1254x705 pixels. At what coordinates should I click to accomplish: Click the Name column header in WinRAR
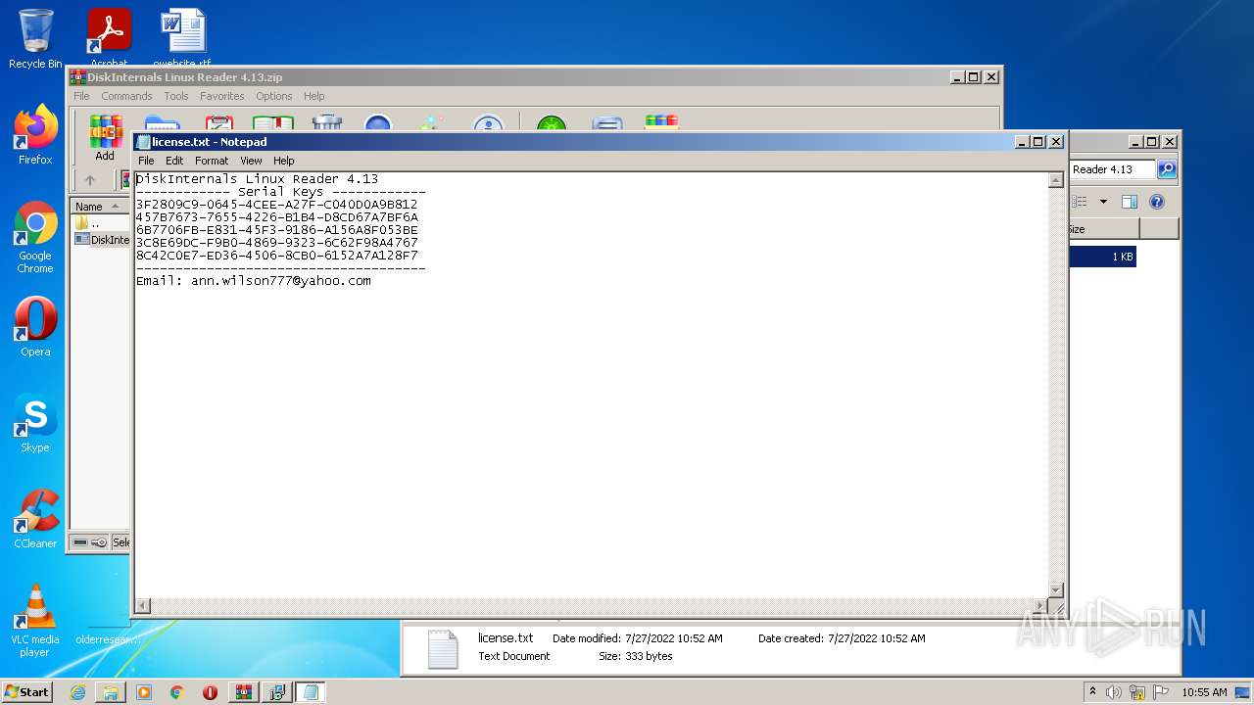100,207
